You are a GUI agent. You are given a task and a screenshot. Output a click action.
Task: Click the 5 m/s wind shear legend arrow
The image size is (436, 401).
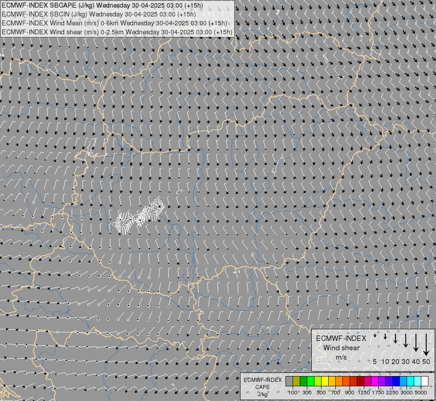tap(375, 336)
